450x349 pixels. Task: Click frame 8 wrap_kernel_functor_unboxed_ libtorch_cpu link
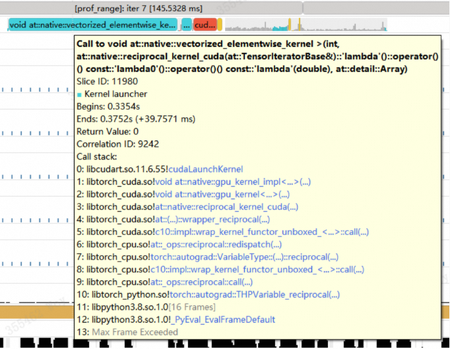pyautogui.click(x=257, y=269)
